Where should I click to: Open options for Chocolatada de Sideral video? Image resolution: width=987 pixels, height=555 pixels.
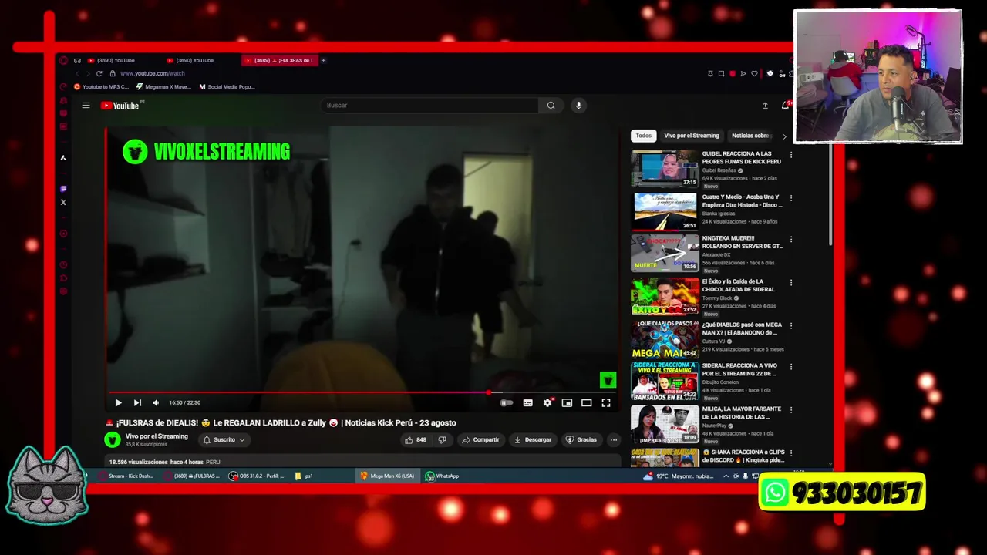tap(790, 283)
